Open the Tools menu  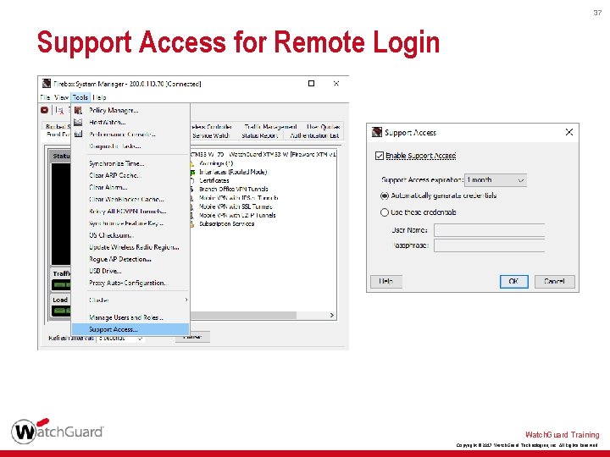[80, 97]
